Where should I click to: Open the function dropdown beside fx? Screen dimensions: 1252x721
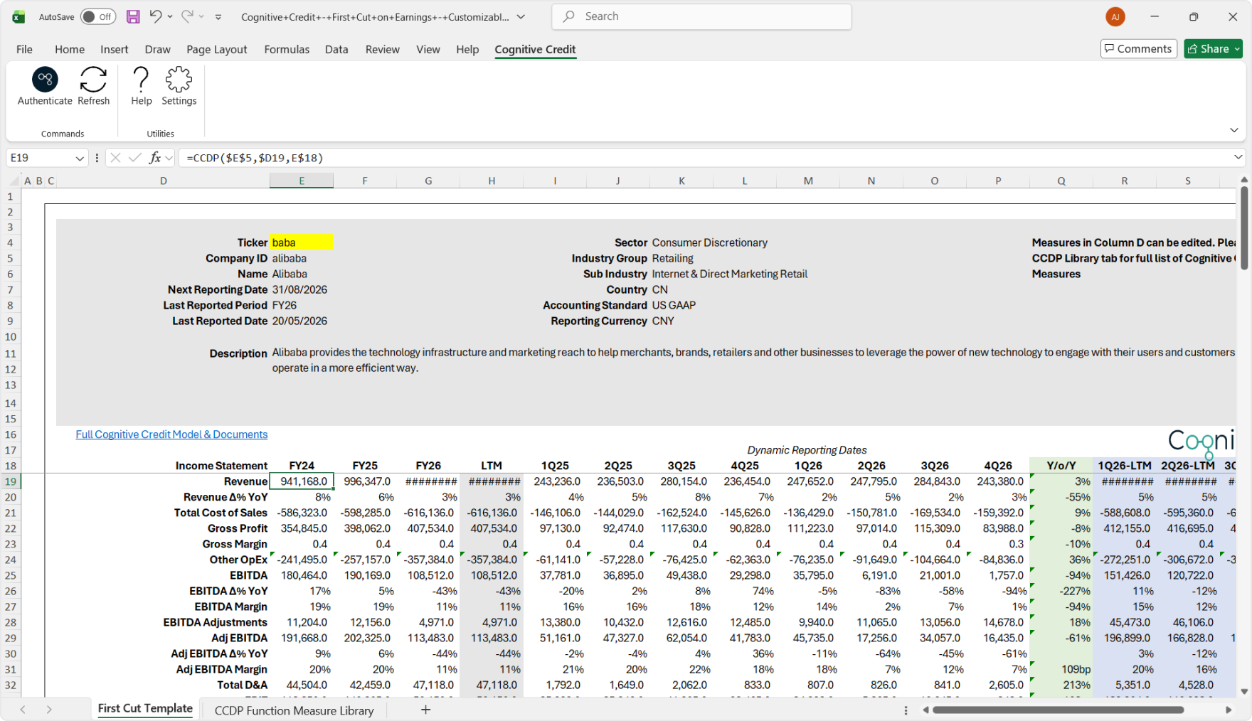click(x=169, y=158)
